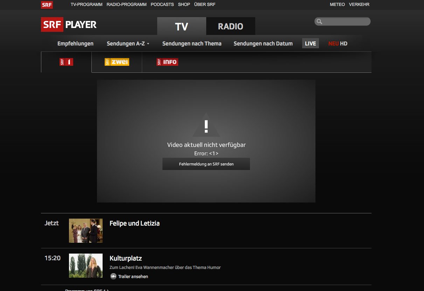Open Empfehlungen menu item

[75, 44]
